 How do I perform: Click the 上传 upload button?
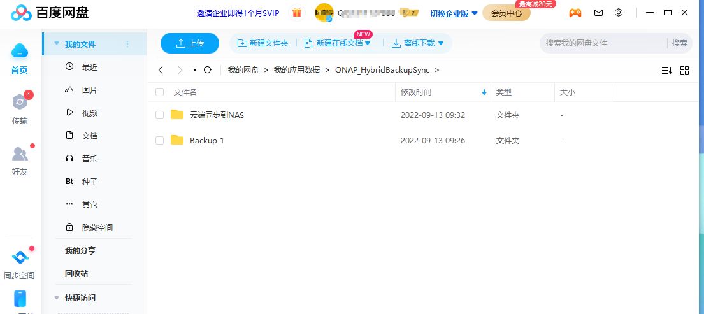[190, 43]
